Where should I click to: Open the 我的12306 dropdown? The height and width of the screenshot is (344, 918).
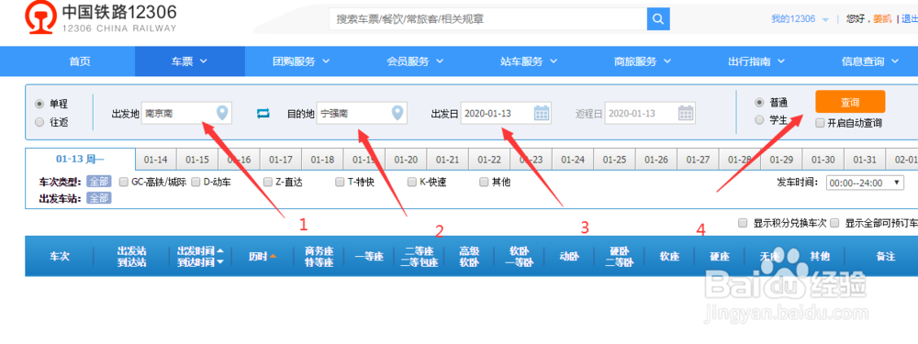(800, 18)
